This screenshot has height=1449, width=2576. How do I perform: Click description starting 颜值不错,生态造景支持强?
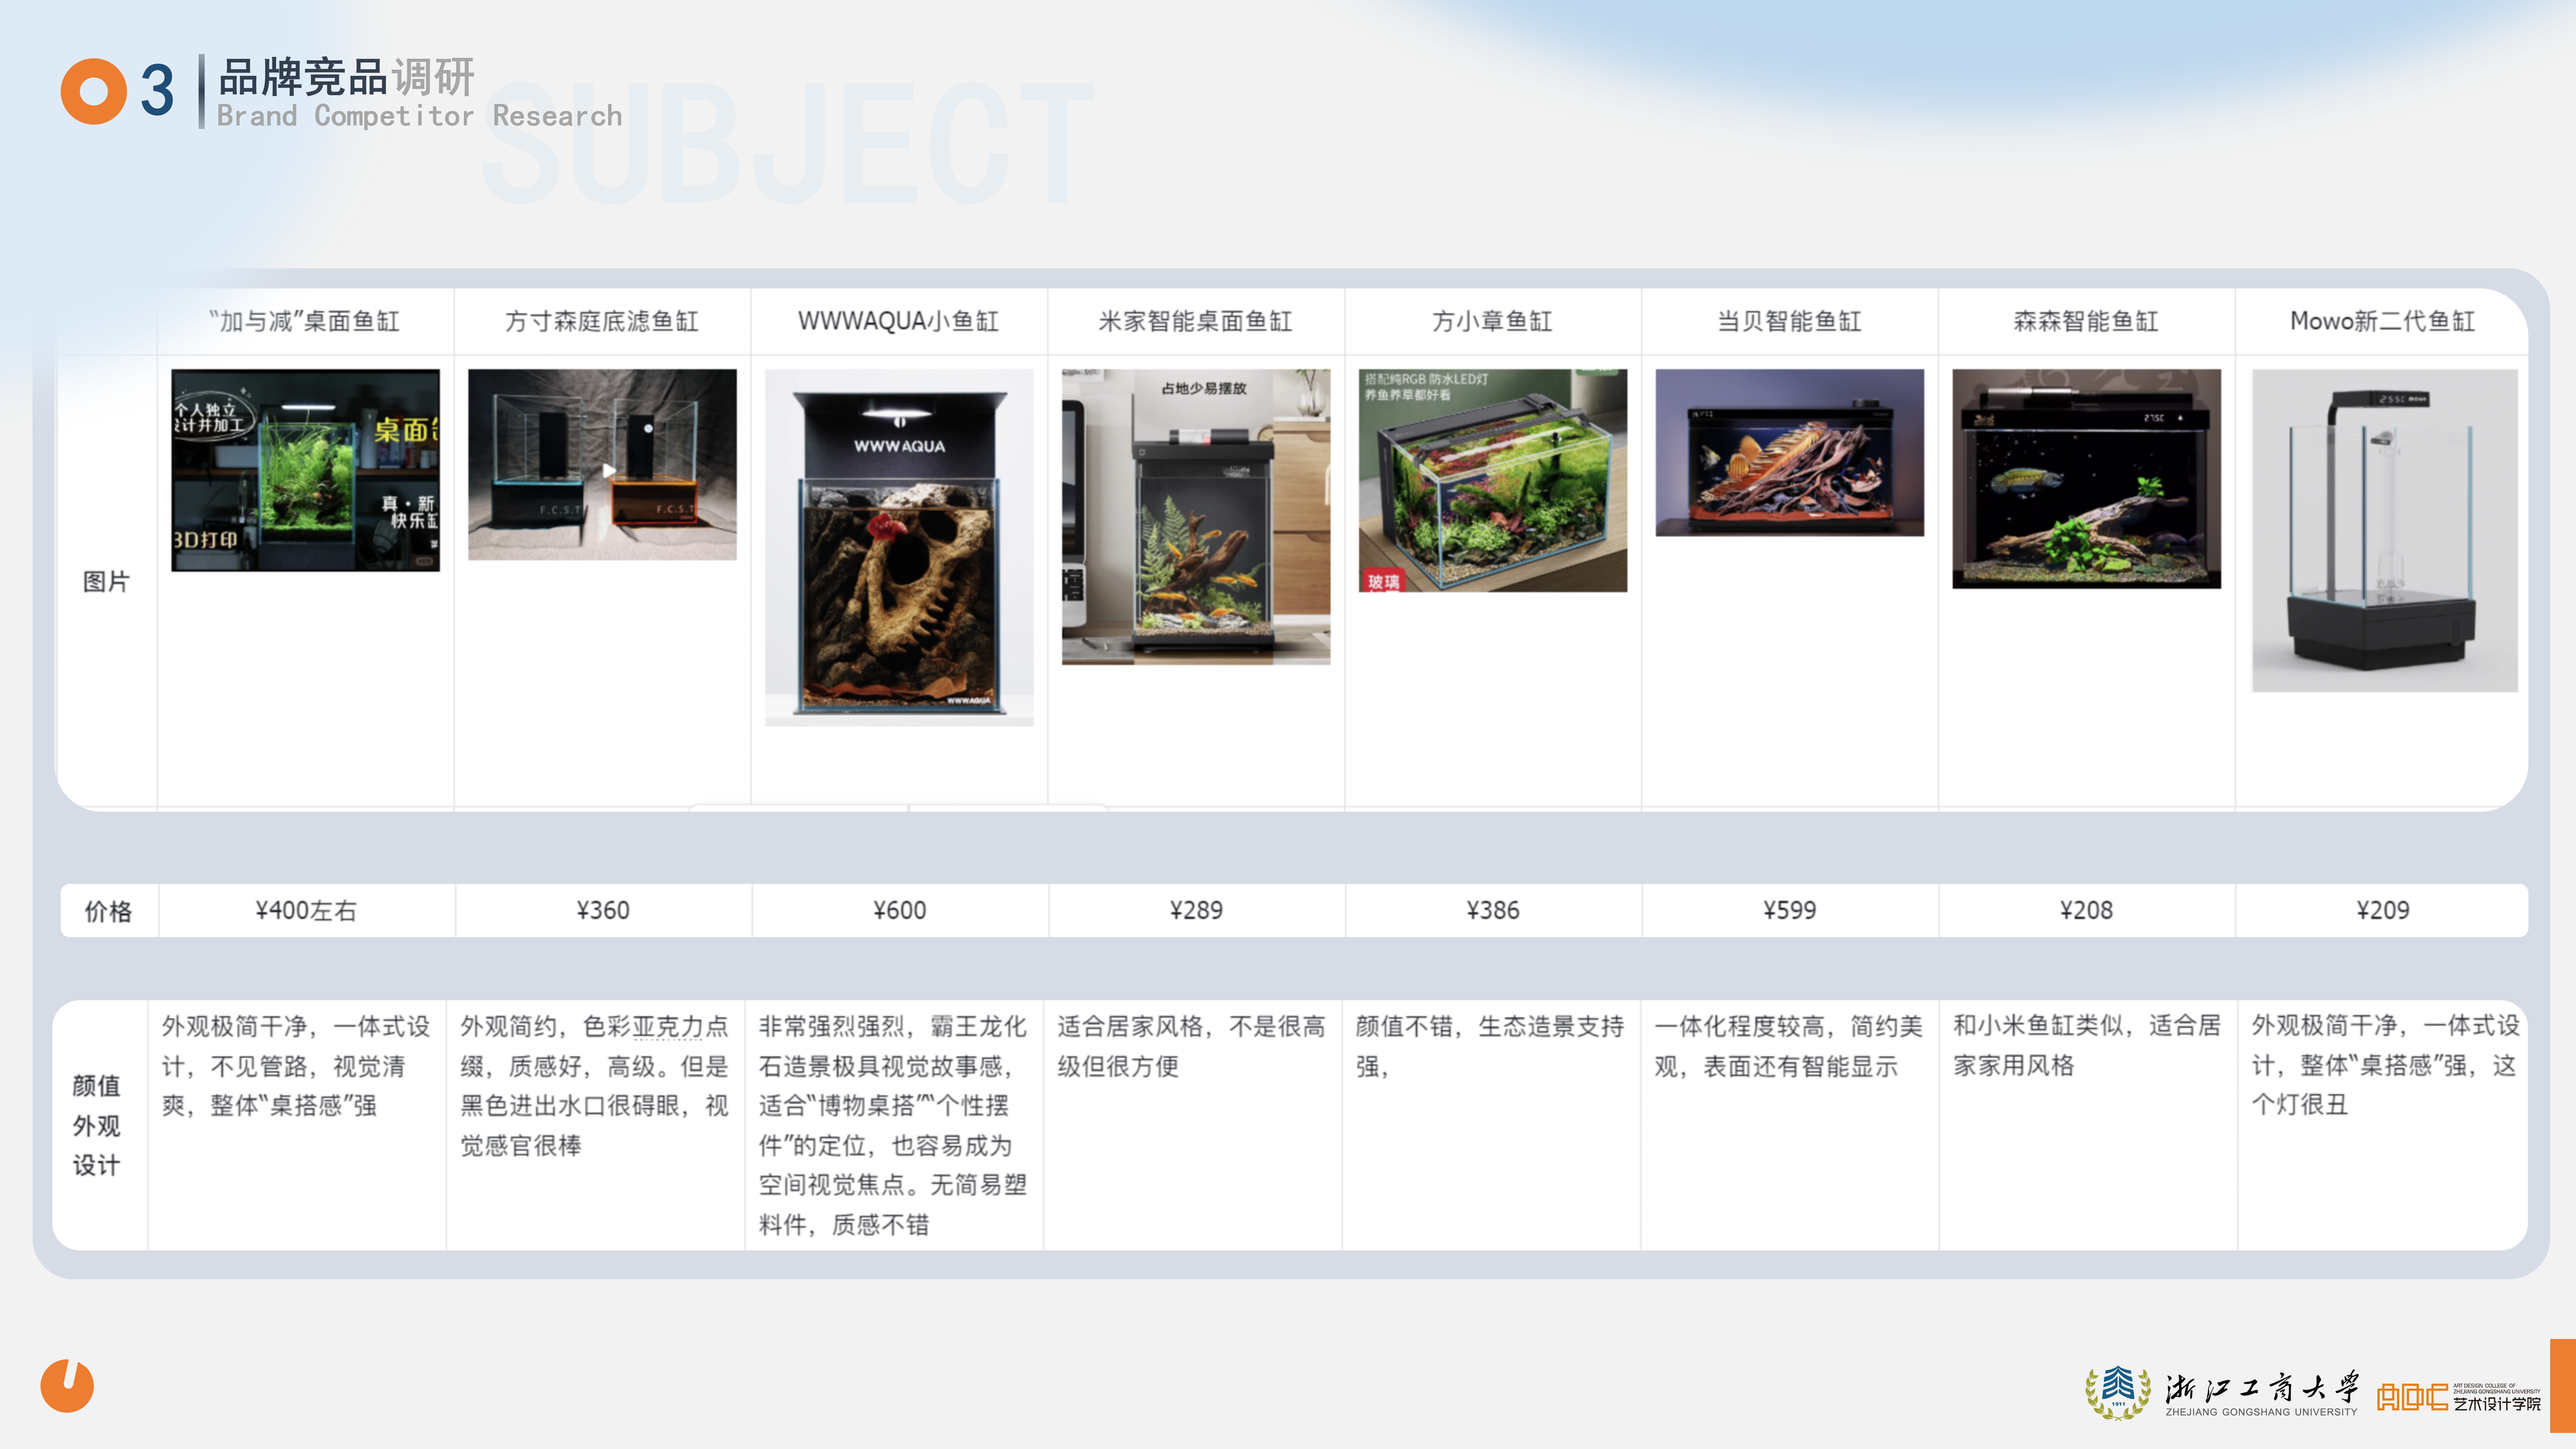1489,1046
